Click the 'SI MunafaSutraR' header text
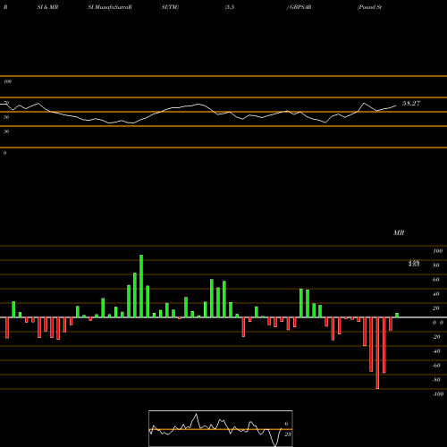Viewport: 447px width, 447px height. click(110, 7)
